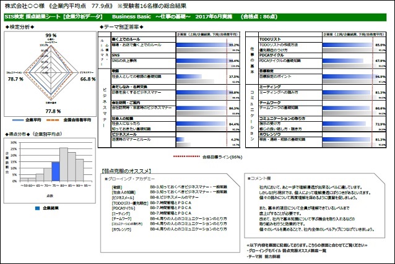Click the 働く上でのルール theme header
This screenshot has width=395, height=264.
(x=126, y=40)
